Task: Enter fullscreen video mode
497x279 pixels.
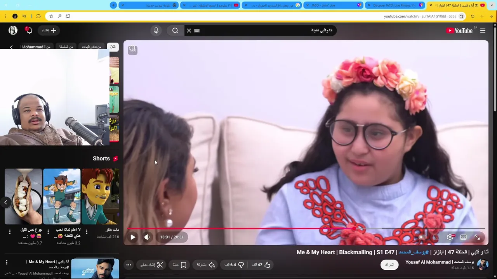Action: (477, 237)
